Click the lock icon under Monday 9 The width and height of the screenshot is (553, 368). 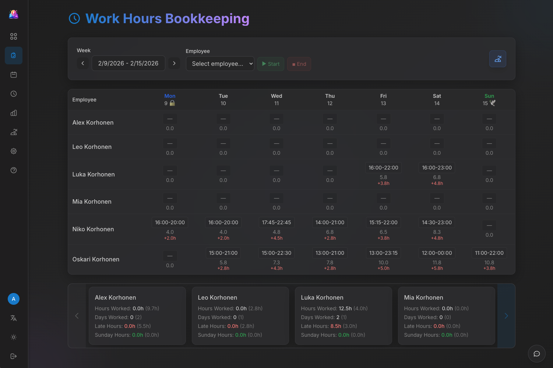(173, 103)
